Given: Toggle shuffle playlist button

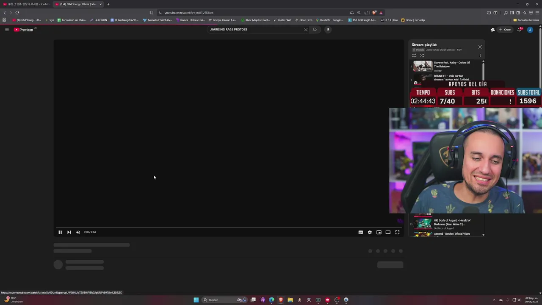Looking at the screenshot, I should pos(422,55).
